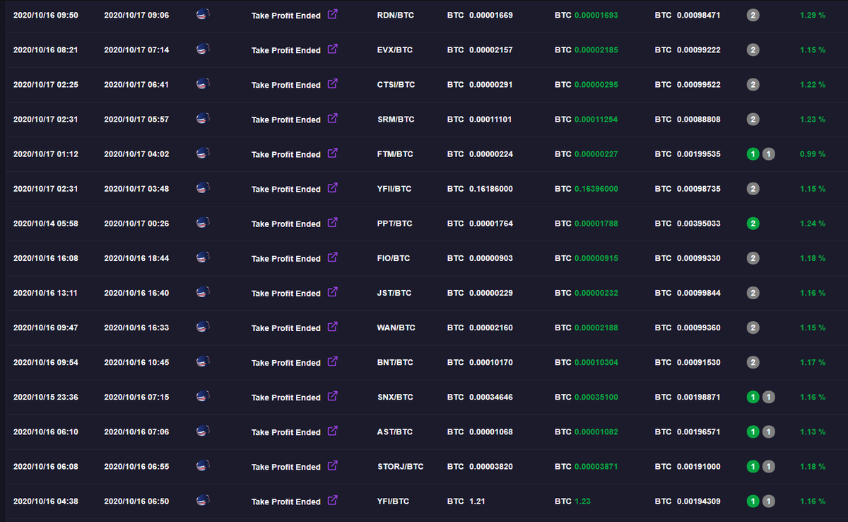Select the YFII/BTC pair name

tap(394, 189)
